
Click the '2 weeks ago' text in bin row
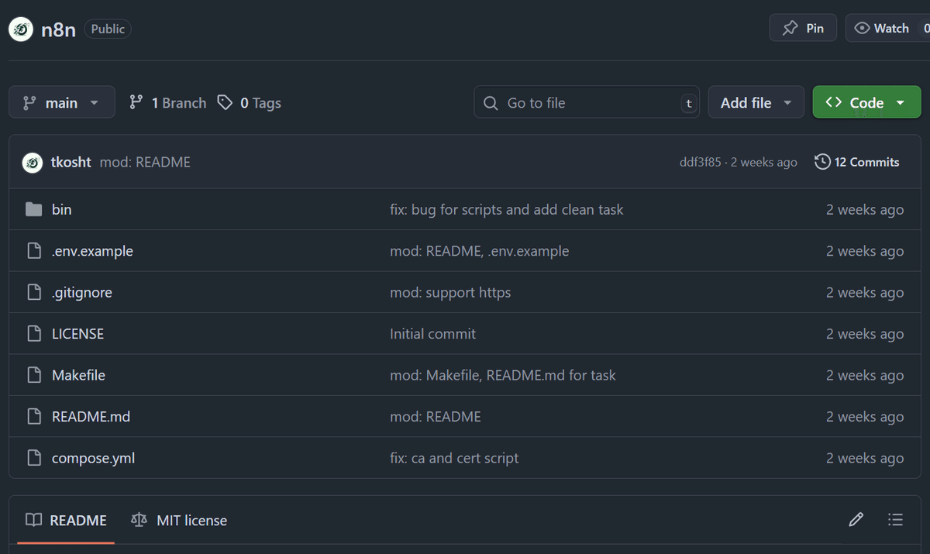coord(865,209)
